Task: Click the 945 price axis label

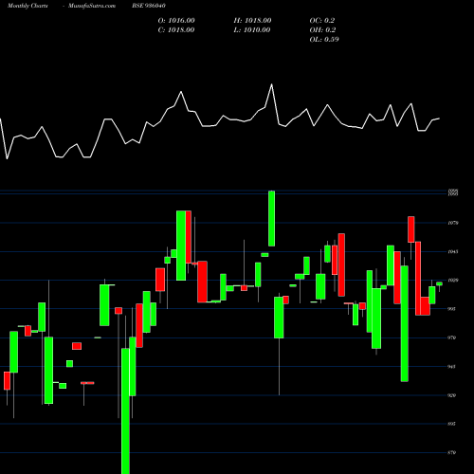Action: [x=452, y=367]
